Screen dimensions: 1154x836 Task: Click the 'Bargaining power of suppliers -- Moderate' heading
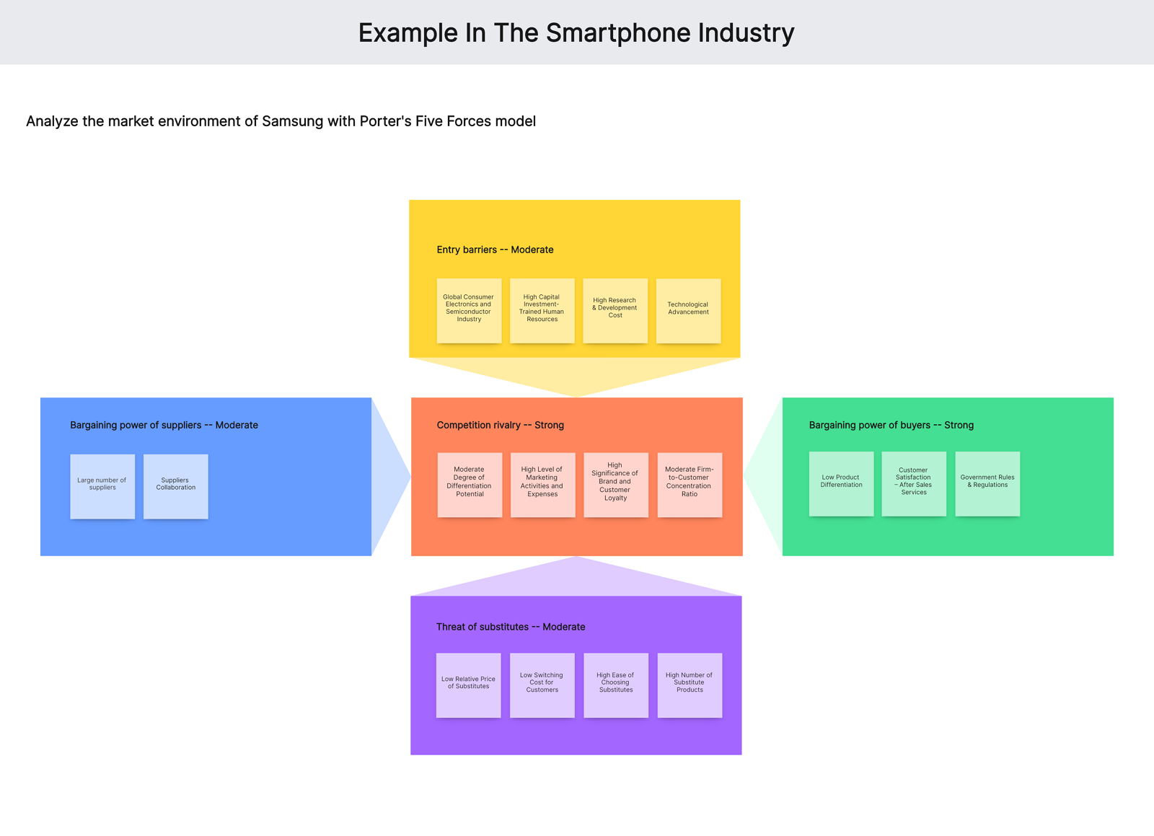[x=164, y=425]
